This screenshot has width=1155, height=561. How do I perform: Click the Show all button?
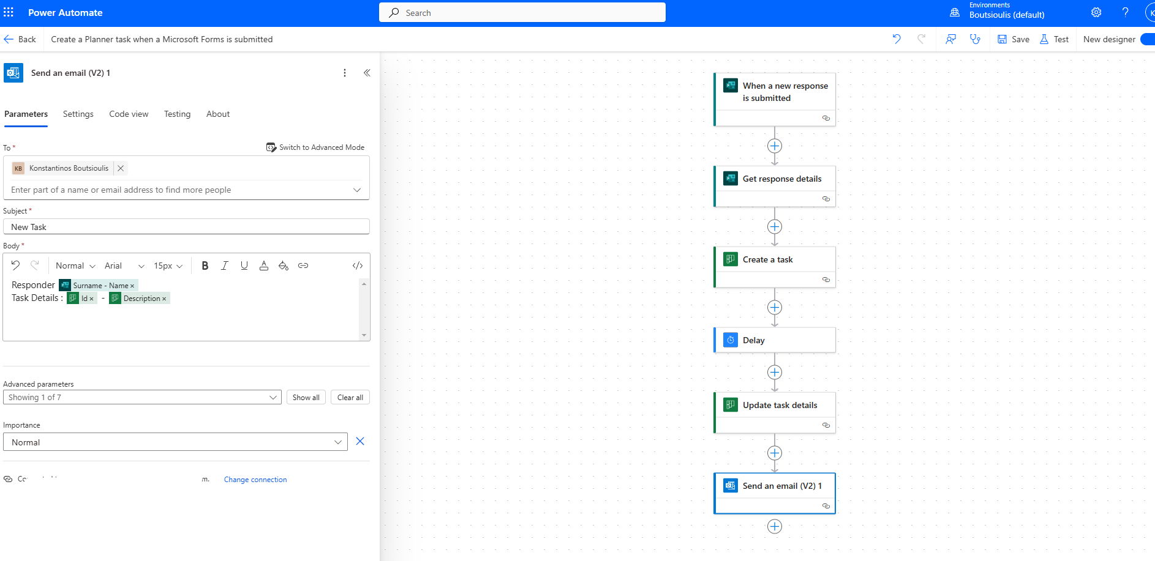pos(306,397)
